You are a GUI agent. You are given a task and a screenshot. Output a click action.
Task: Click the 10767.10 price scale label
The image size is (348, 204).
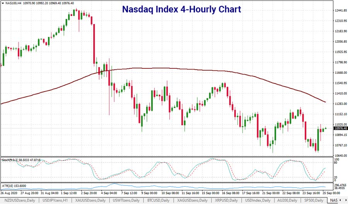pos(341,145)
